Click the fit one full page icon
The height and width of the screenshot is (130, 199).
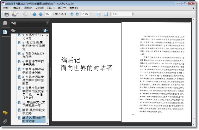pos(106,14)
